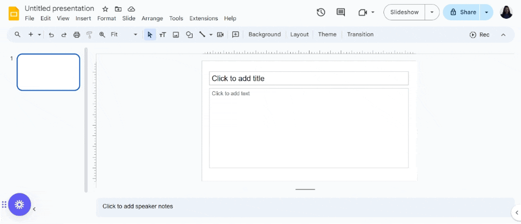Select the Text box tool

[163, 34]
